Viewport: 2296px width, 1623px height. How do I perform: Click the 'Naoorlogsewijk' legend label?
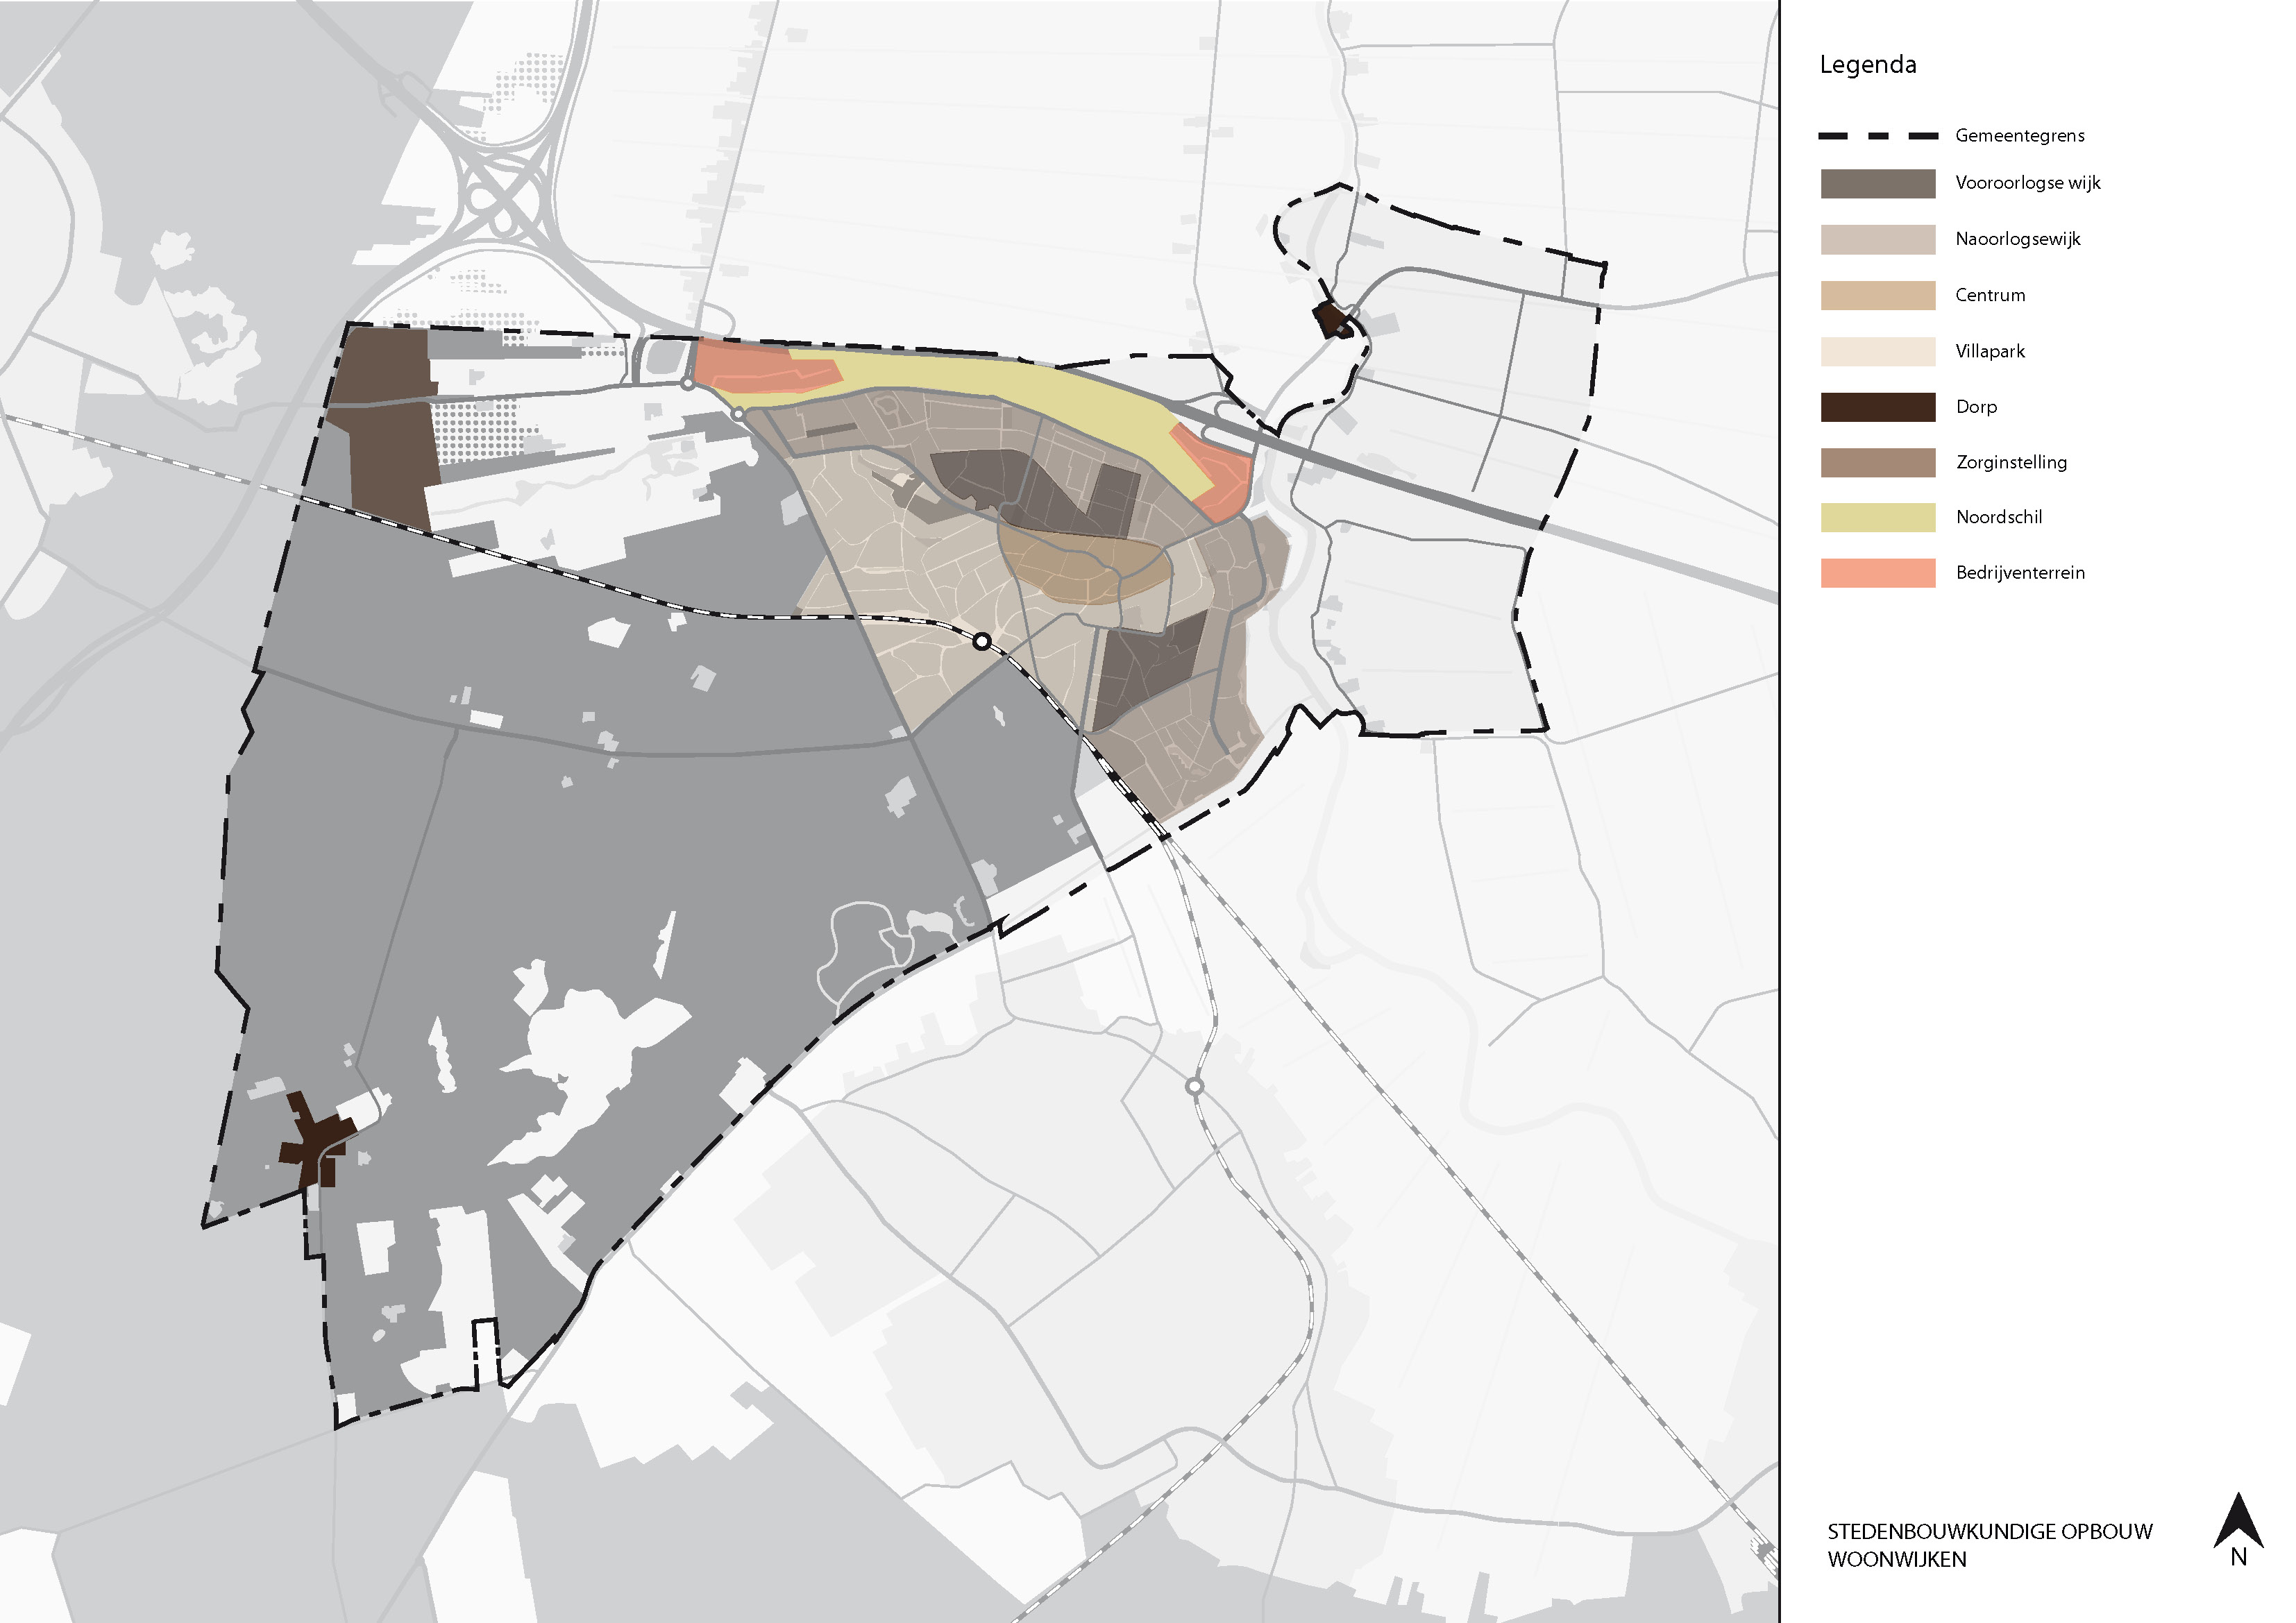pyautogui.click(x=2017, y=239)
